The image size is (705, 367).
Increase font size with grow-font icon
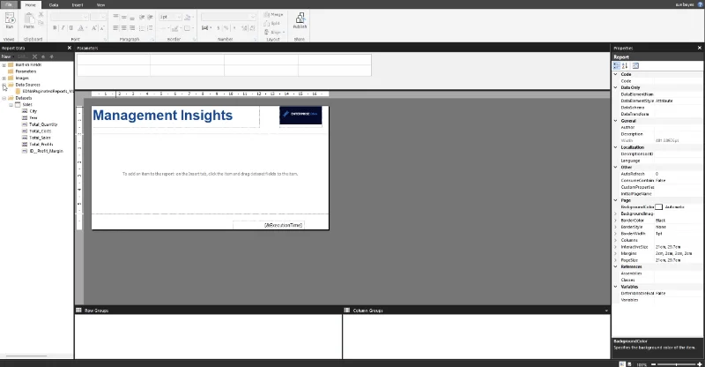tap(94, 28)
